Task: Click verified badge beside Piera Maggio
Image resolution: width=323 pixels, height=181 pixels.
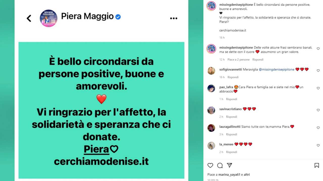Action: [118, 17]
